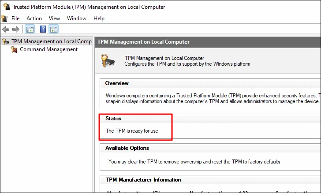Click the Status section header

(x=113, y=119)
